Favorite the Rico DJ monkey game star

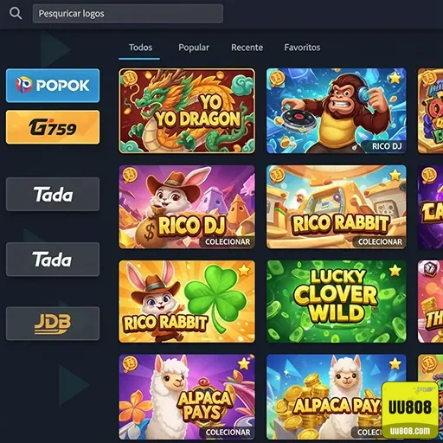click(395, 77)
